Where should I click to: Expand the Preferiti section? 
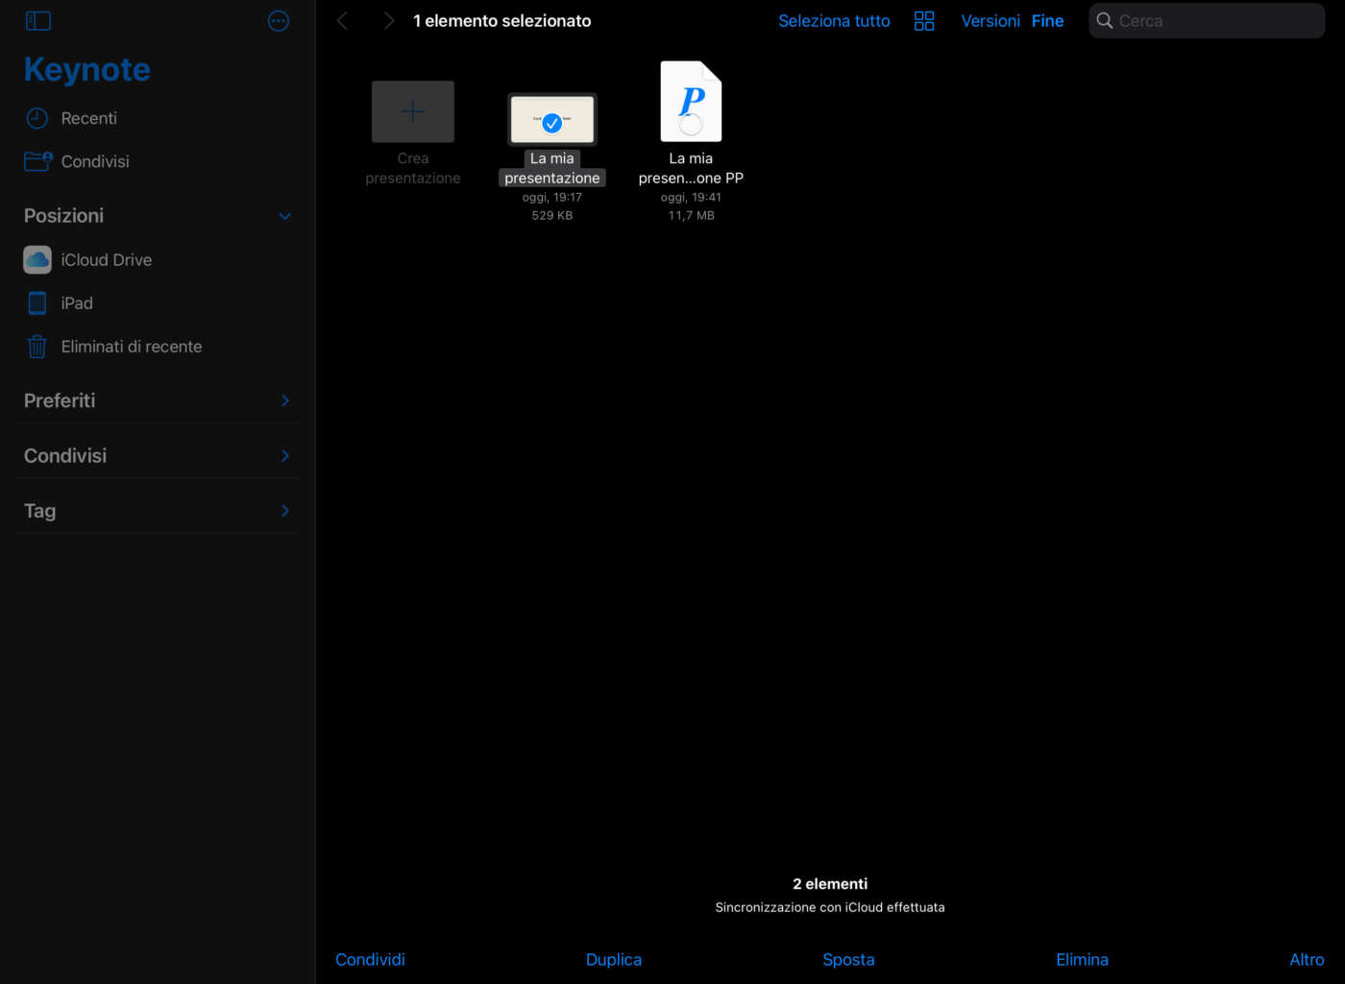click(x=285, y=400)
